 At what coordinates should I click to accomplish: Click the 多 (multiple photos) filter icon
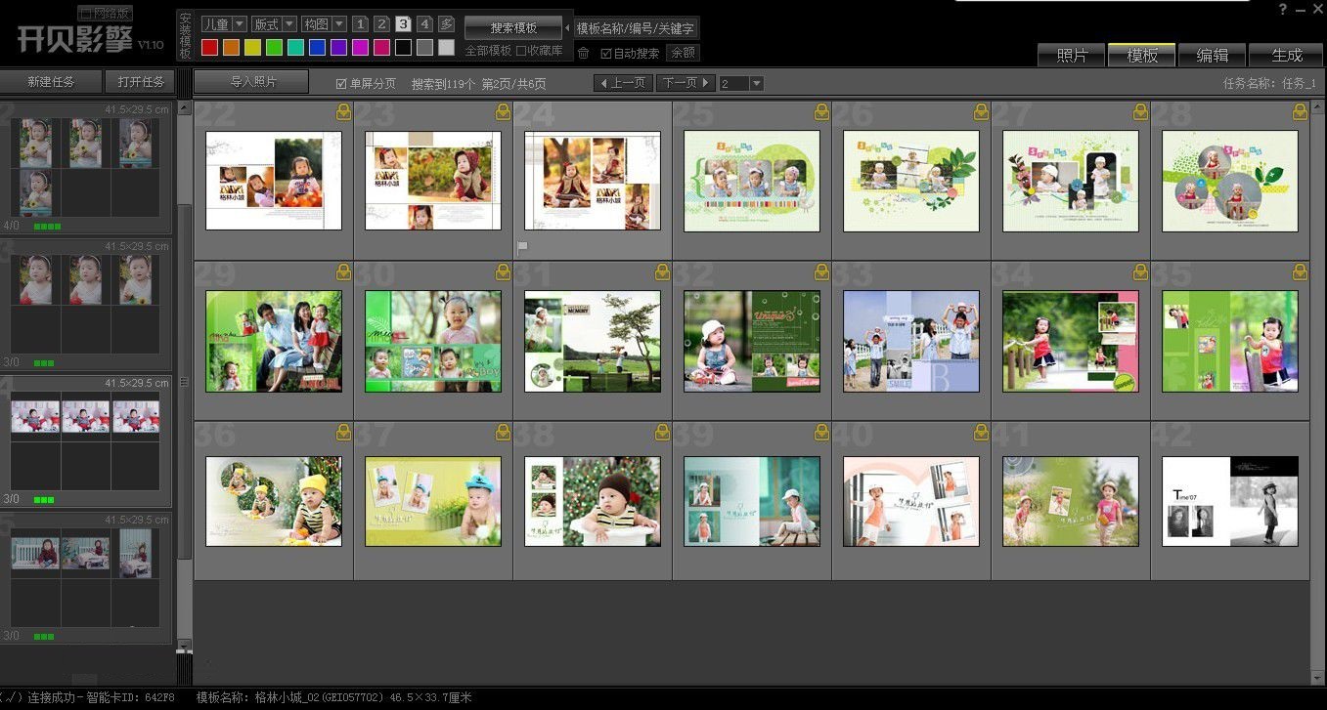point(446,24)
